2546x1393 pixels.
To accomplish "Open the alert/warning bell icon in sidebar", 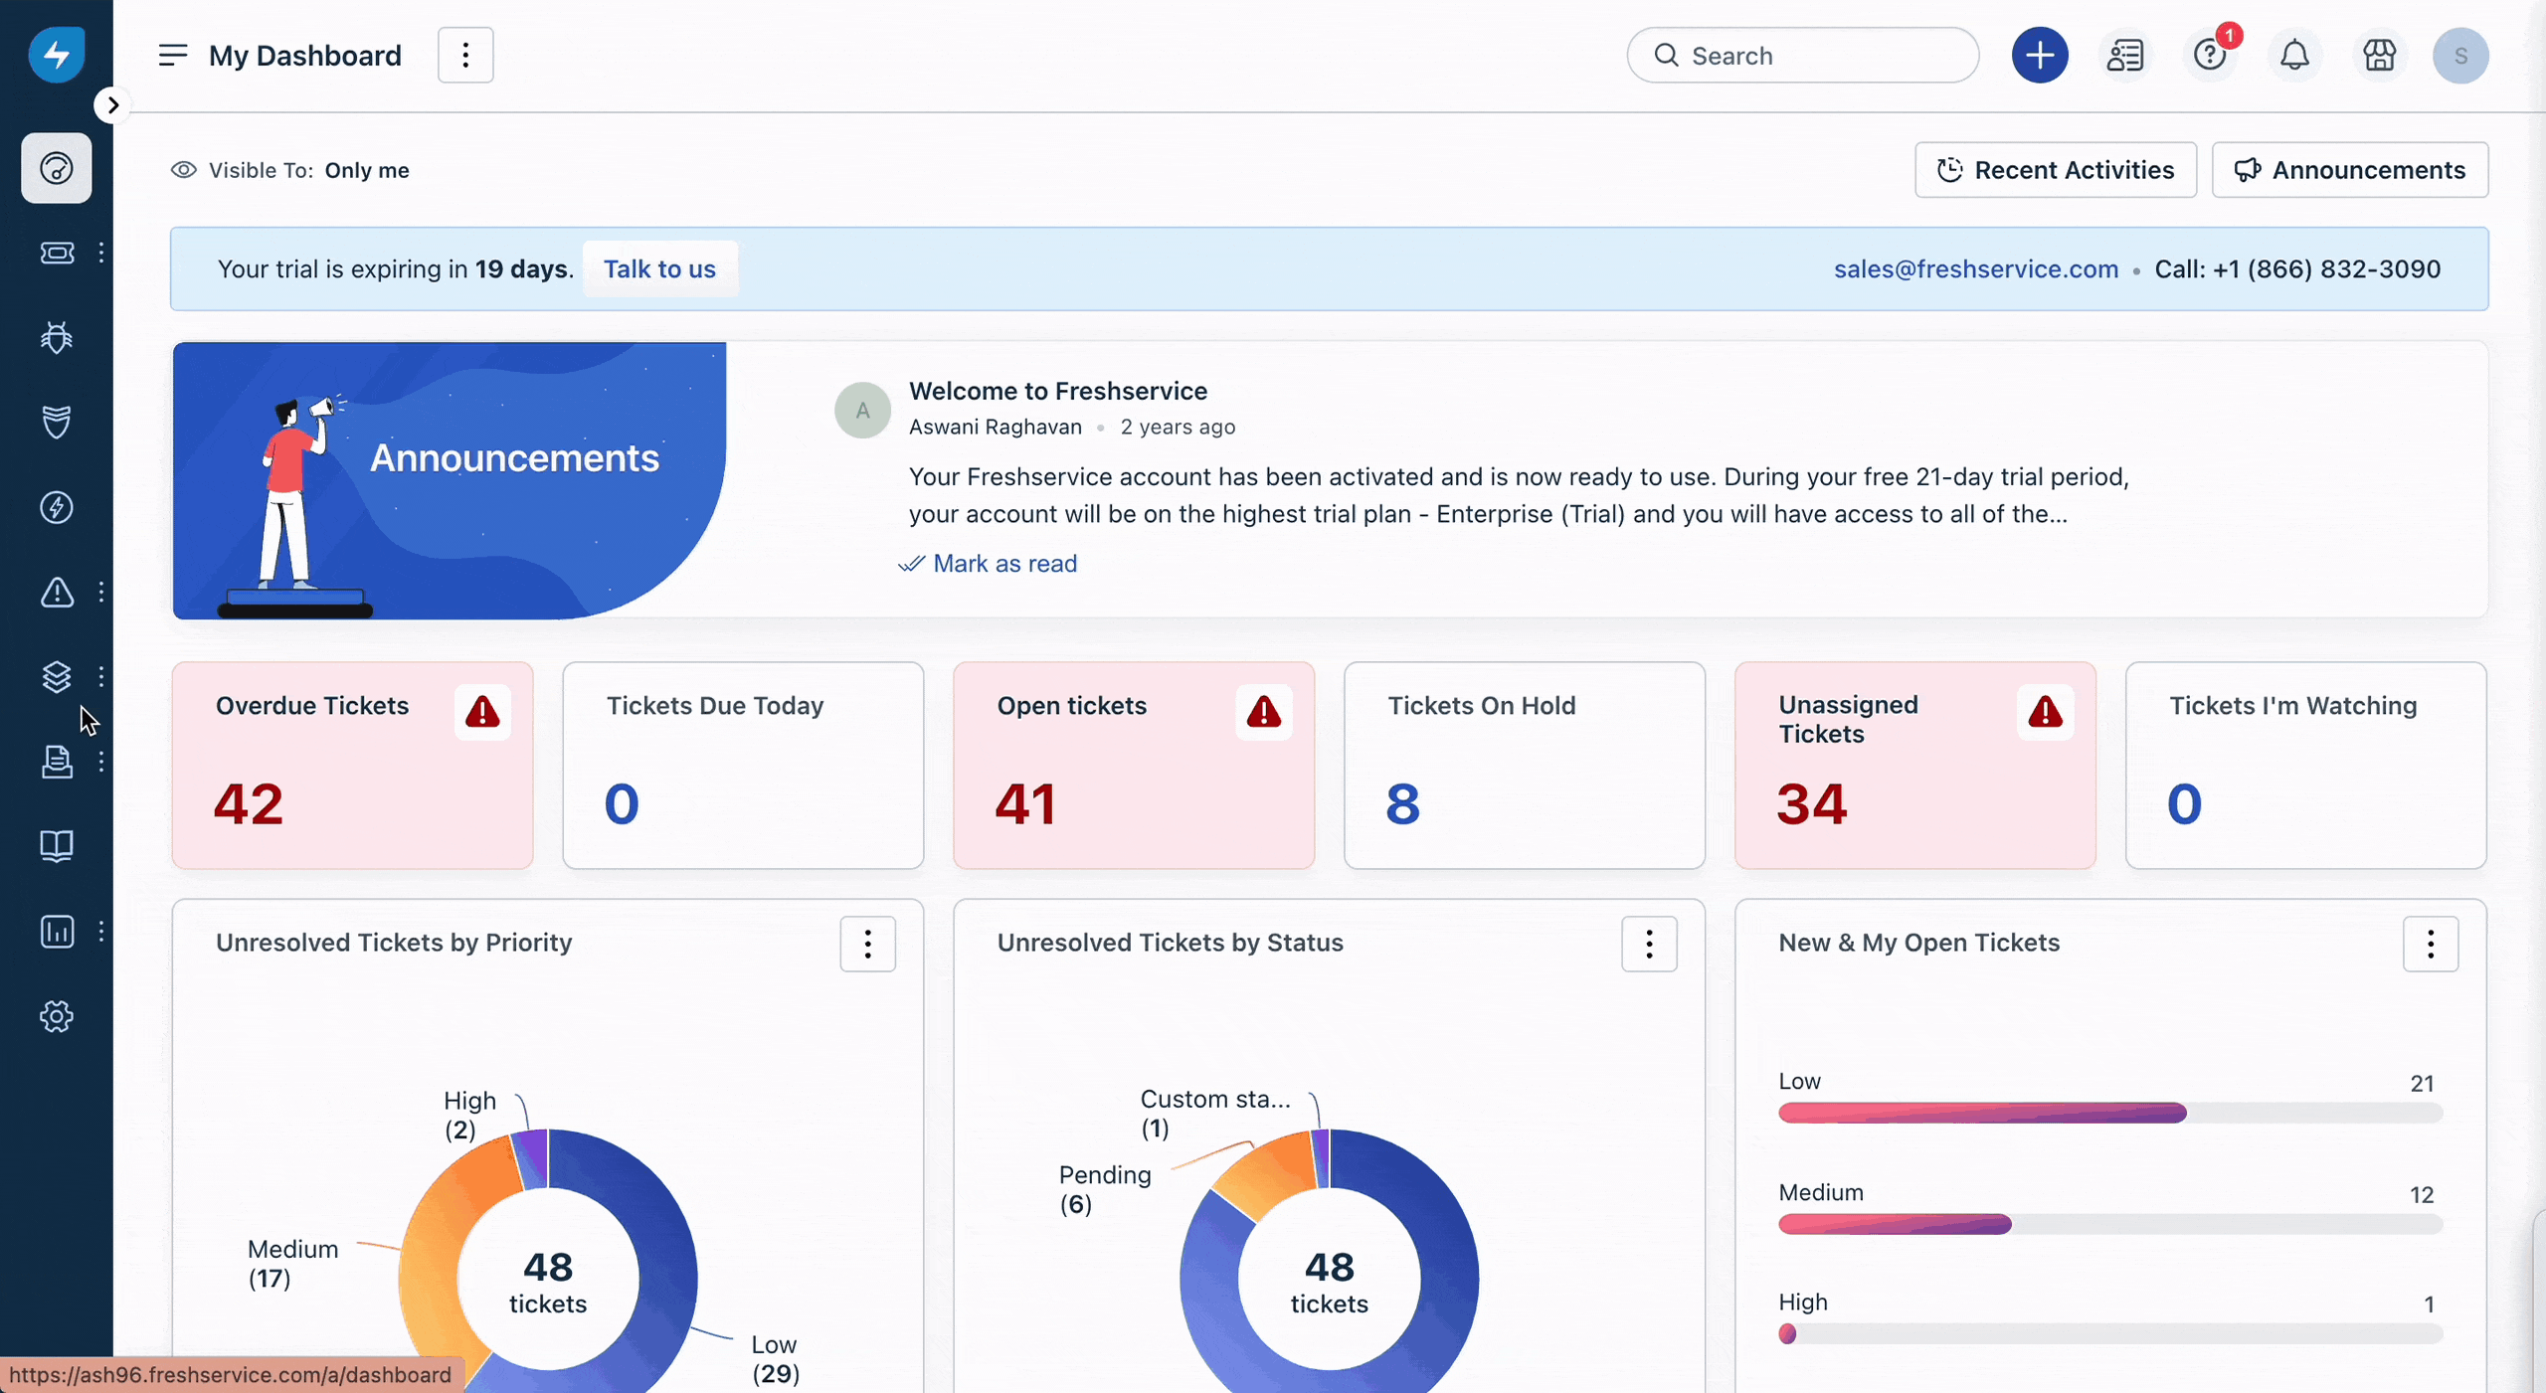I will click(x=57, y=592).
